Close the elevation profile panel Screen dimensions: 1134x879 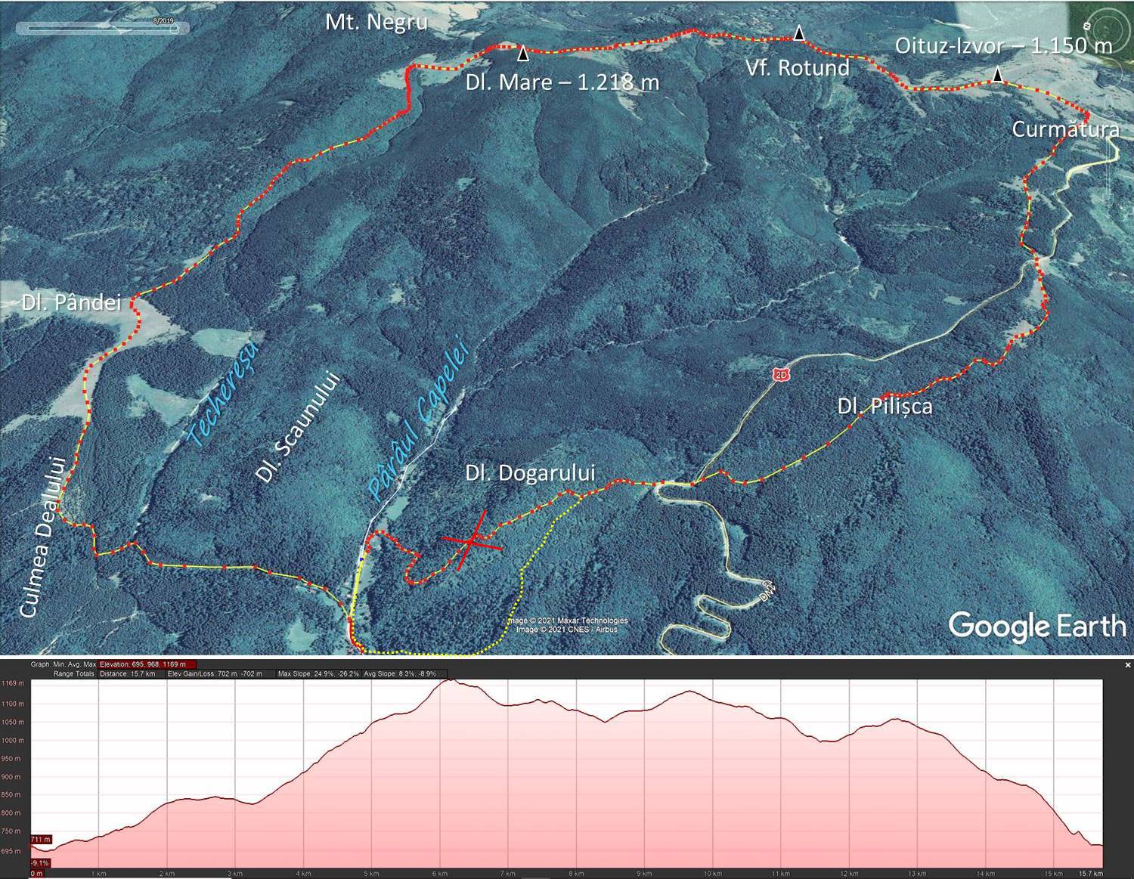click(1128, 665)
